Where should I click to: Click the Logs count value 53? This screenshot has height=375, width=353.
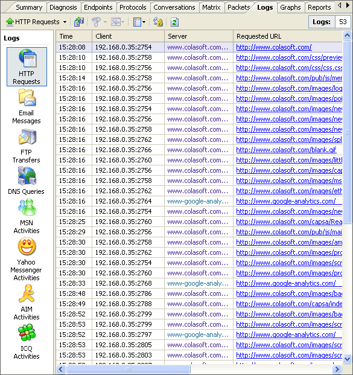(343, 22)
